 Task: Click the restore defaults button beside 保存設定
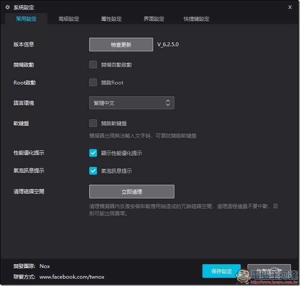(269, 271)
